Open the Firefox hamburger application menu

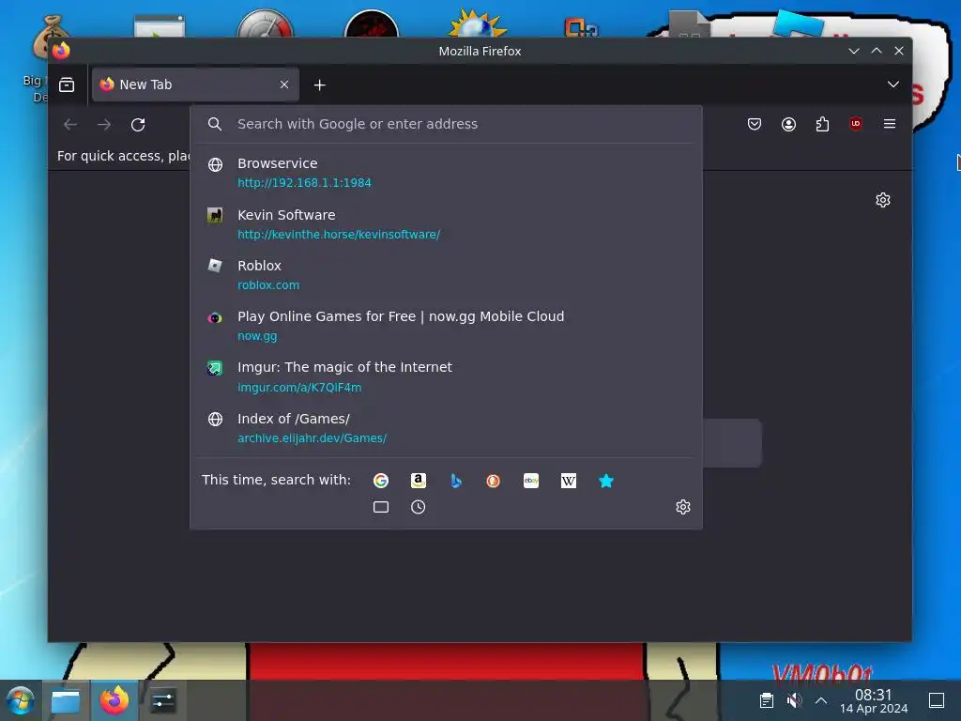(890, 124)
